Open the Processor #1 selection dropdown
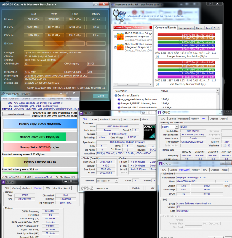The width and height of the screenshot is (232, 238). [x=116, y=181]
